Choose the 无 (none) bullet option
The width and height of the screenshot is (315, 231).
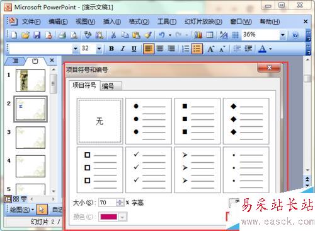[x=100, y=121]
